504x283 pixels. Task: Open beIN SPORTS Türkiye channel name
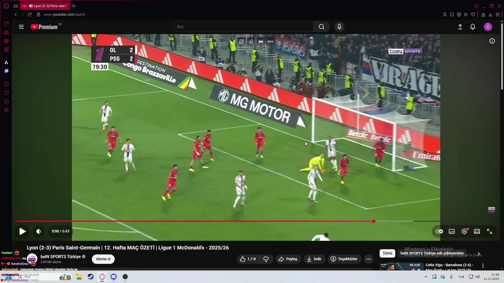coord(60,257)
